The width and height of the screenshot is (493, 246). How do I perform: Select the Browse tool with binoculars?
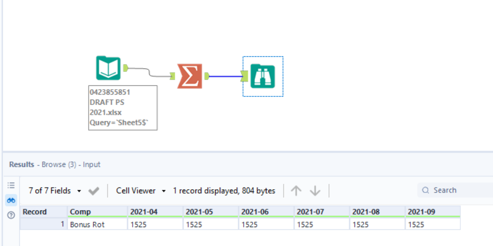pyautogui.click(x=263, y=76)
